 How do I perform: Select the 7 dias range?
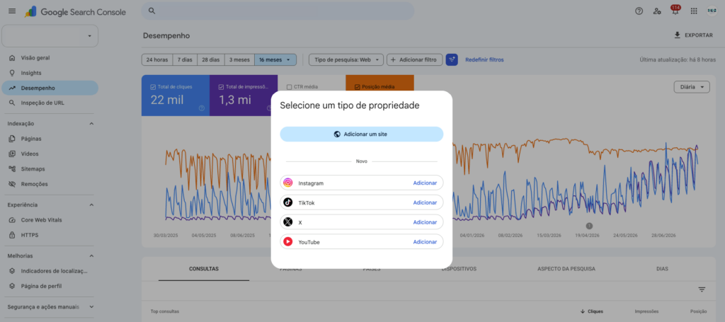coord(185,59)
